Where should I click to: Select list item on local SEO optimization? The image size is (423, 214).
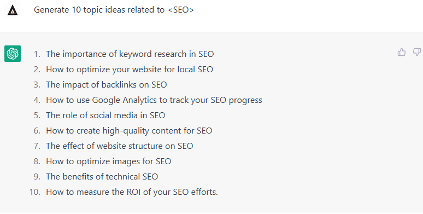130,69
